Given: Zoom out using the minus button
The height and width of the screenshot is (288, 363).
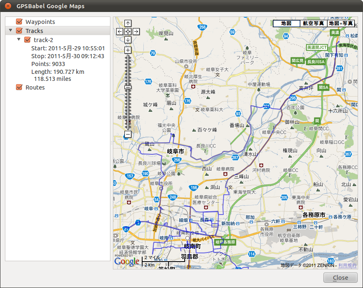Looking at the screenshot, I should point(128,135).
